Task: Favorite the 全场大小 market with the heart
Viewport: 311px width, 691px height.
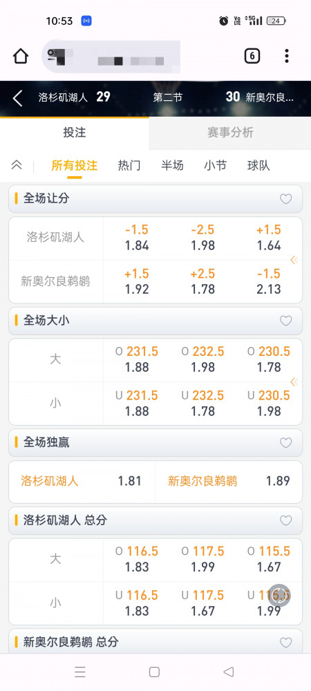Action: [x=286, y=321]
